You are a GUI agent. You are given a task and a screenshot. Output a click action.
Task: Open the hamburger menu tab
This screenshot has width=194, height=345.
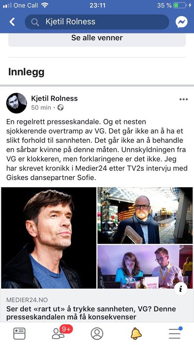click(x=175, y=333)
